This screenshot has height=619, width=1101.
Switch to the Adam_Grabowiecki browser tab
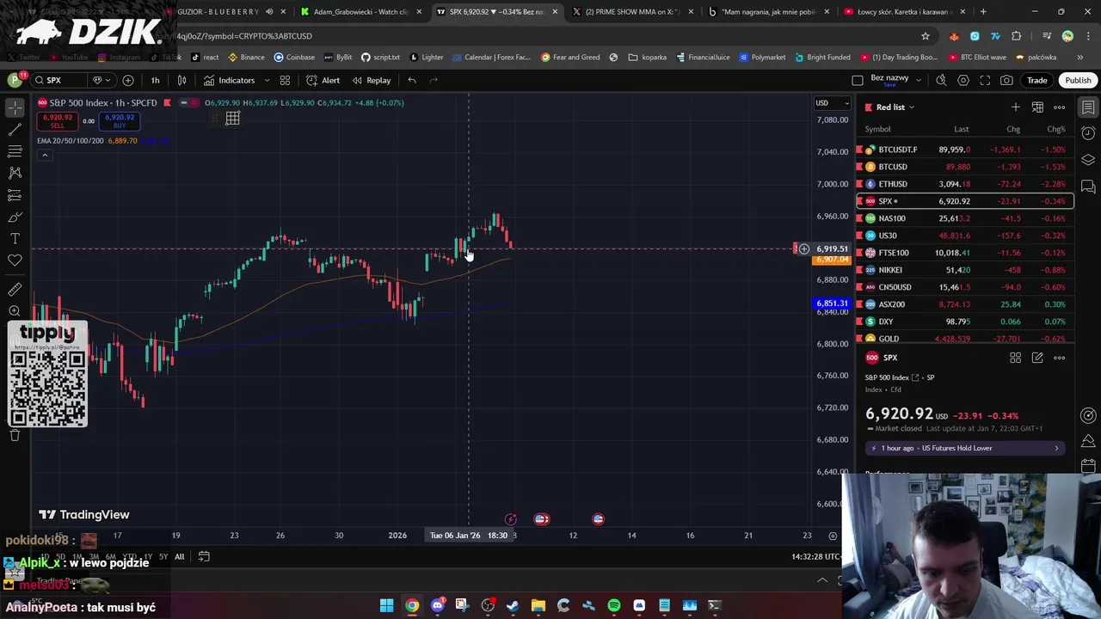click(360, 12)
